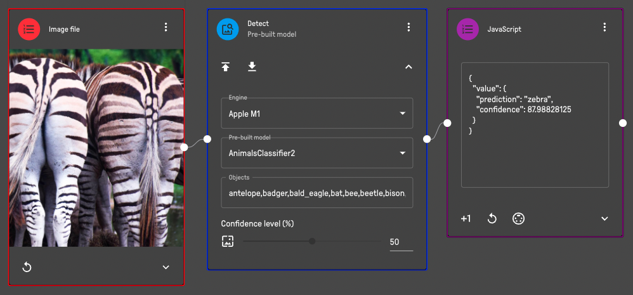
Task: Open the Detect node three-dot menu
Action: pos(408,27)
